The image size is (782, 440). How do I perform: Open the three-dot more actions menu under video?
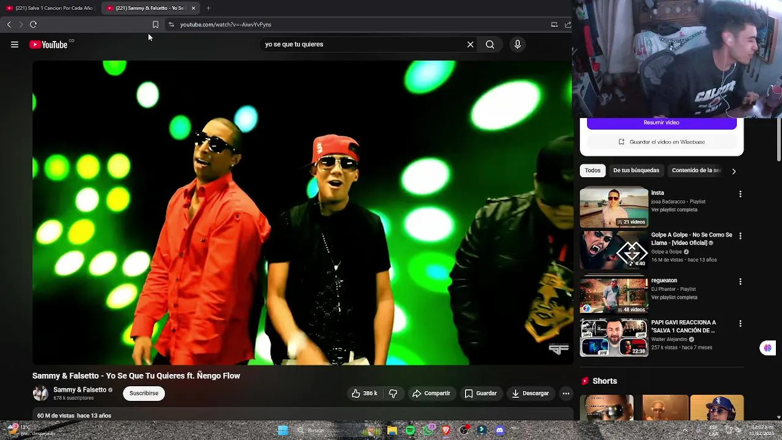566,394
